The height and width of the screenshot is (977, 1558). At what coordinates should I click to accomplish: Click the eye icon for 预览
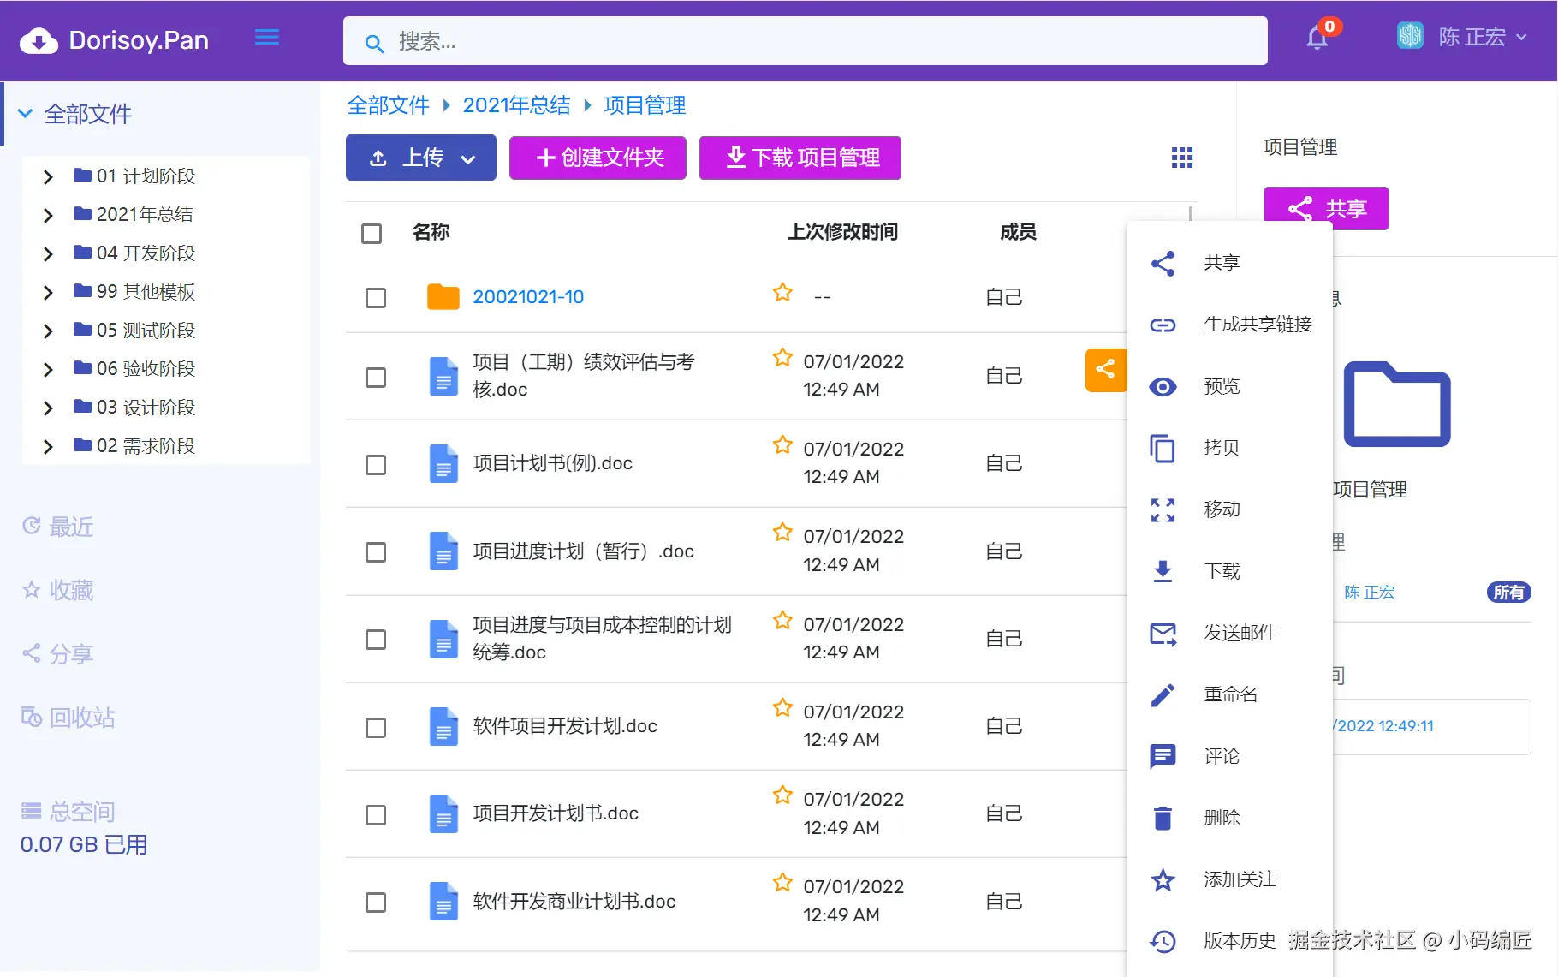[x=1163, y=386]
